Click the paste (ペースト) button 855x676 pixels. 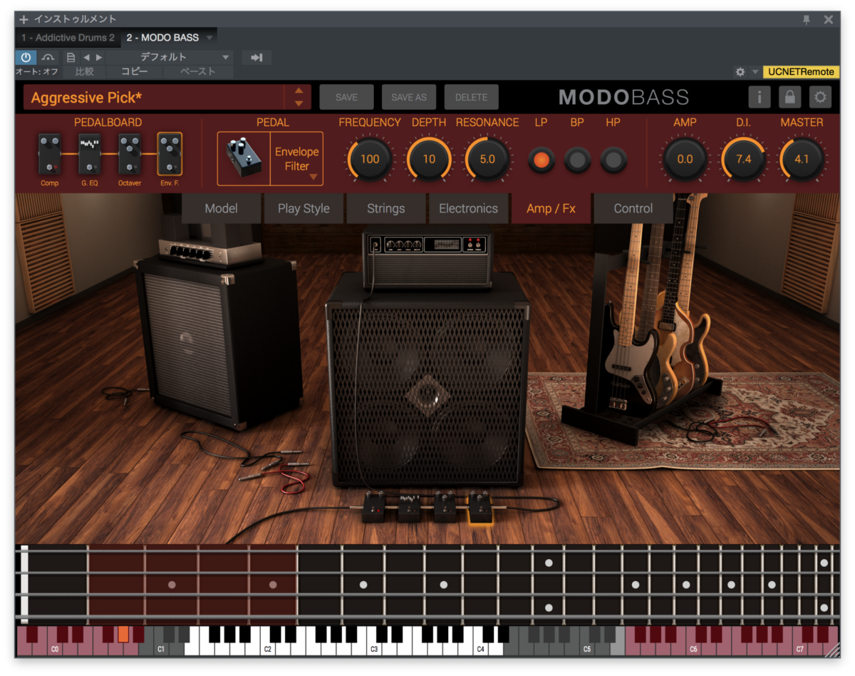(x=198, y=72)
